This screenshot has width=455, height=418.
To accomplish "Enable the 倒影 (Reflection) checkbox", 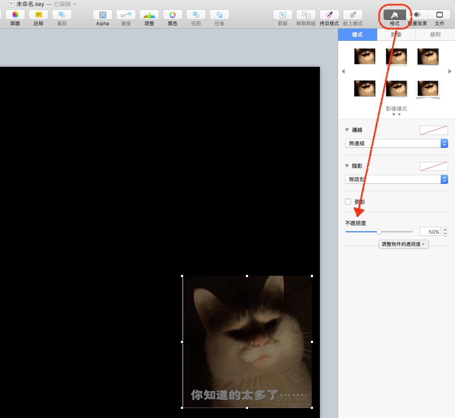I will tap(348, 202).
